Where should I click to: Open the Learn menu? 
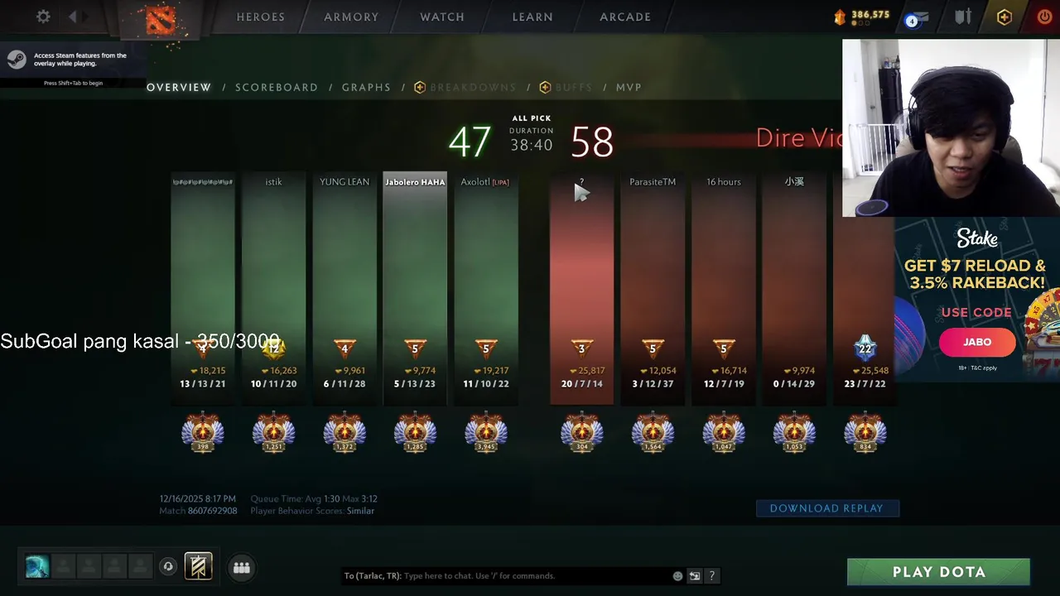[x=532, y=17]
